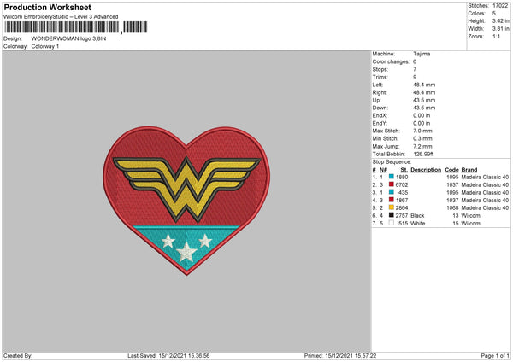
Task: Select the red swatch in the 1867 row
Action: (391, 200)
